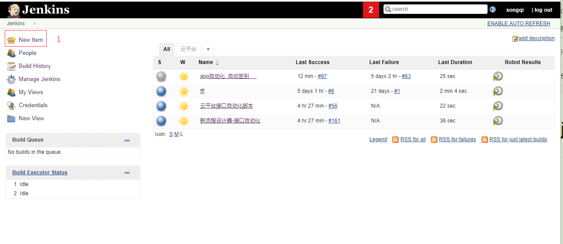Click grey status ball for app自动化 job
The image size is (563, 244).
pos(161,76)
